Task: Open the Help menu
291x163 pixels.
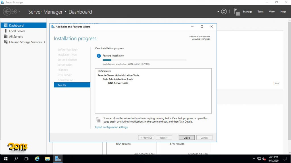Action: coord(283,12)
